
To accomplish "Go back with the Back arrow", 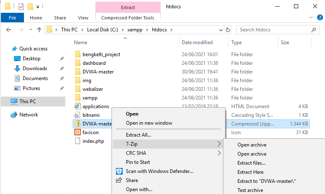I will click(9, 30).
